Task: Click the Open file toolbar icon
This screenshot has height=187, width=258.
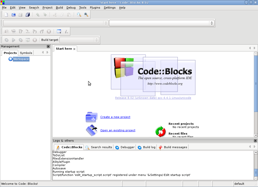Action: (14, 15)
